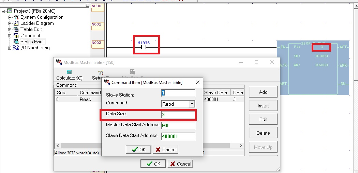Collapse the Project0 root node

coord(3,11)
